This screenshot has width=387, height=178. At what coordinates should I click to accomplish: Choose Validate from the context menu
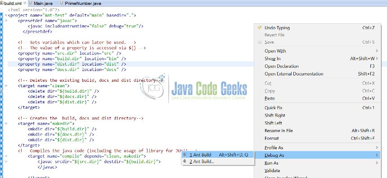pyautogui.click(x=317, y=171)
